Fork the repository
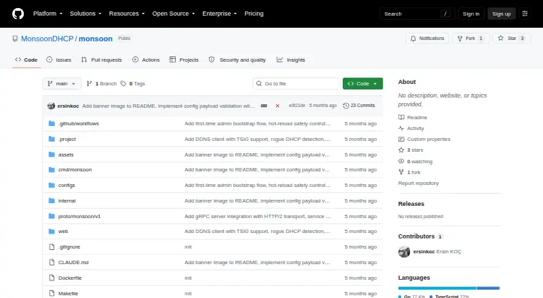Viewport: 543px width, 298px height. pos(470,39)
